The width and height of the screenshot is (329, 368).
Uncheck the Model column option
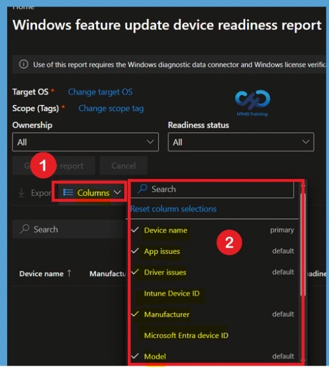click(135, 356)
